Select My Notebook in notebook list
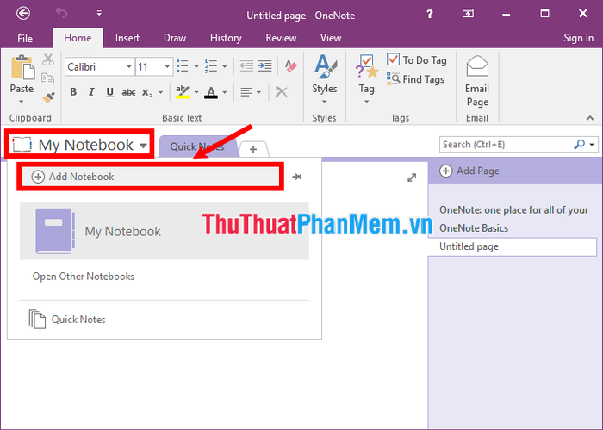 coord(165,231)
